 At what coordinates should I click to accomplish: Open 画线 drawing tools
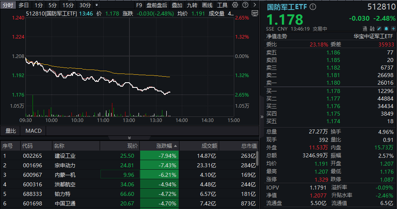(207, 5)
